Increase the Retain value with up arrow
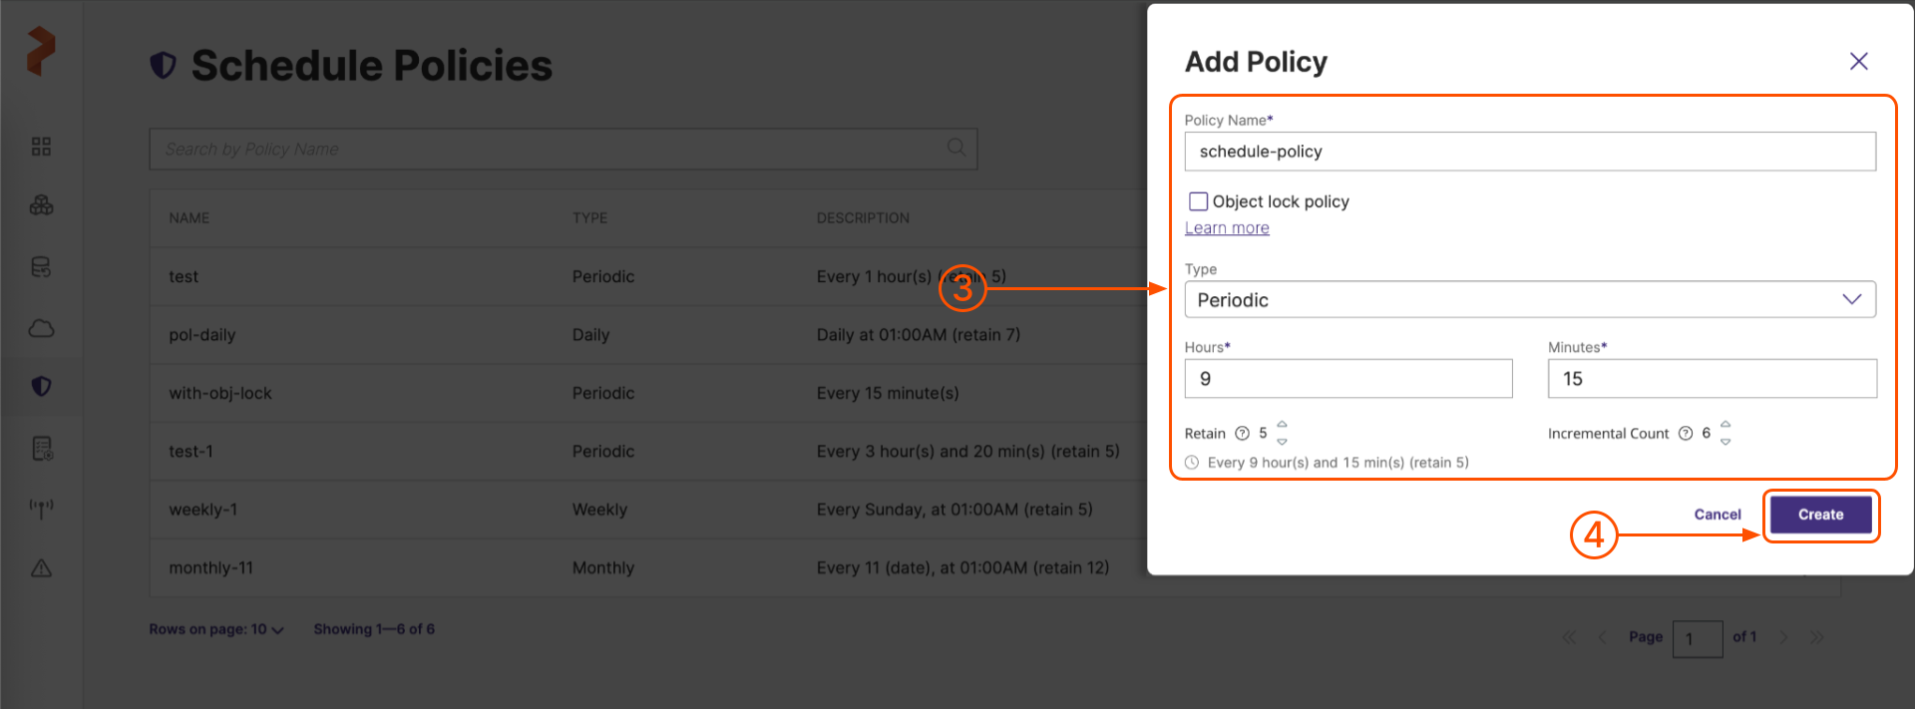 [1283, 425]
